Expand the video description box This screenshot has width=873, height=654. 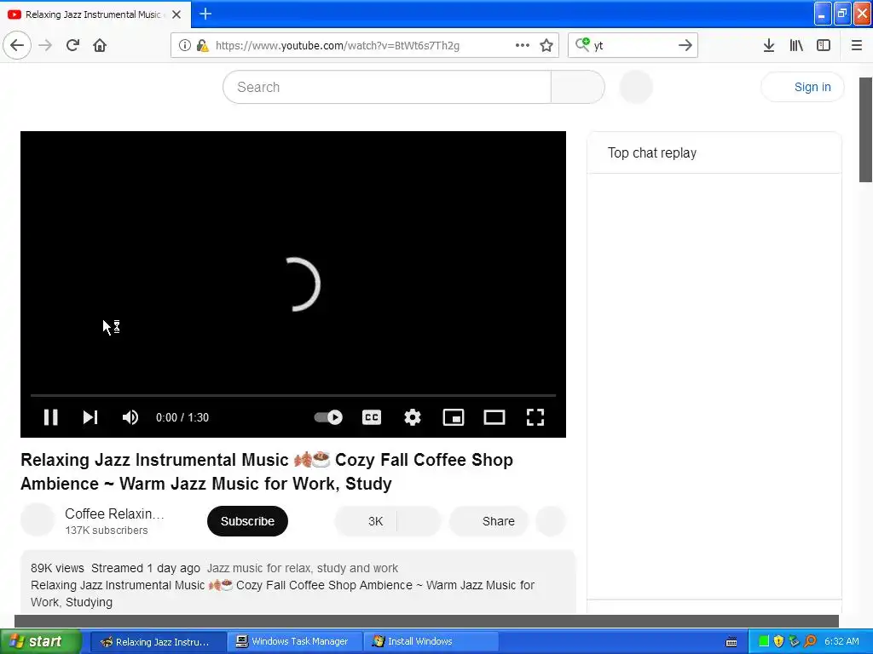[298, 582]
